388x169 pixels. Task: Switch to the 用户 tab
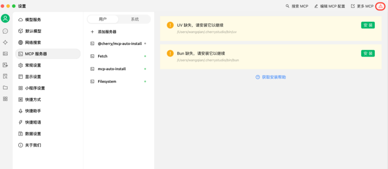[x=103, y=19]
